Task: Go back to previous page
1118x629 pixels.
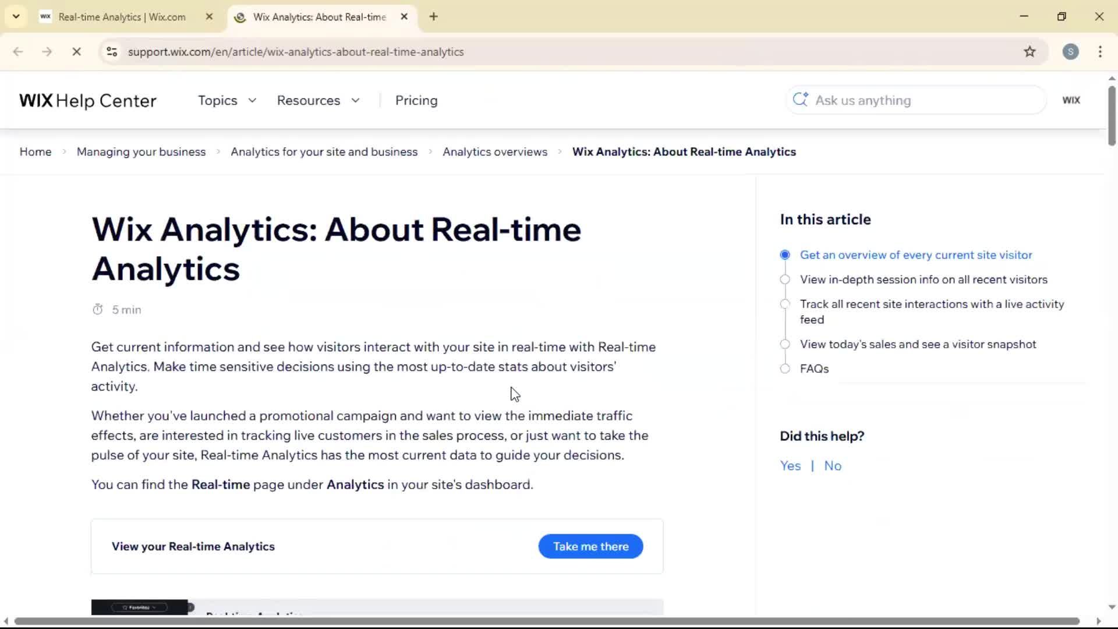Action: [x=18, y=52]
